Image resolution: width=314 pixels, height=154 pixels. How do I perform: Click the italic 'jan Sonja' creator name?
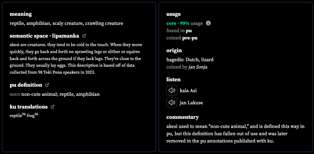[x=198, y=67]
